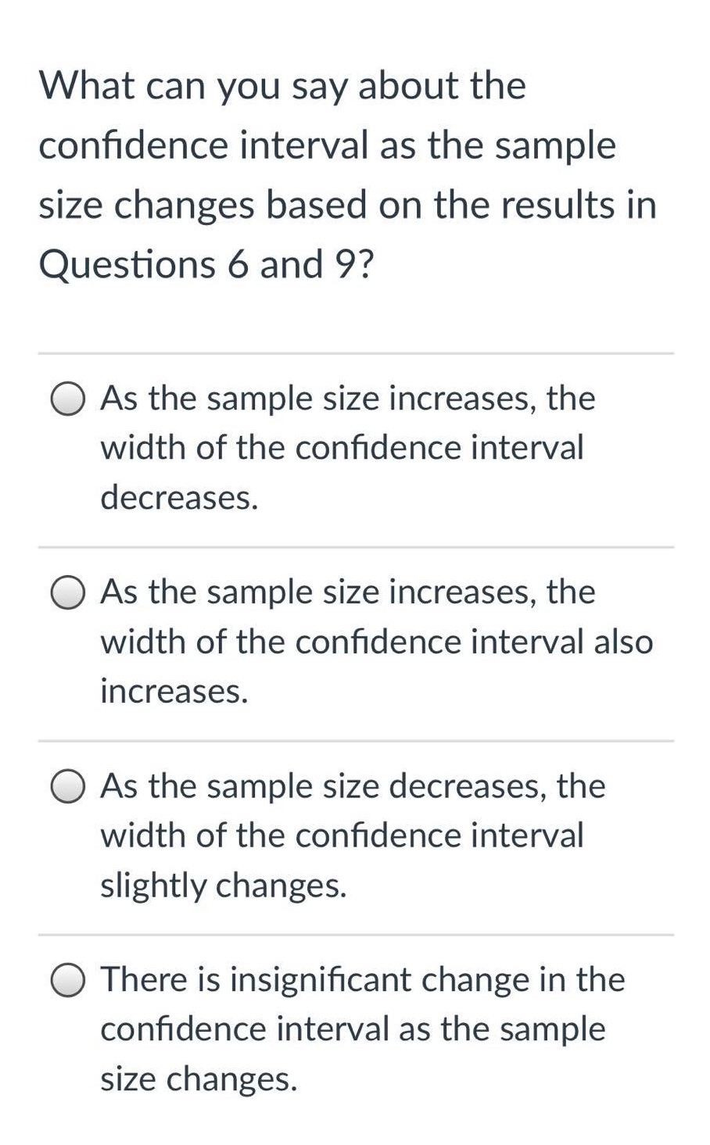Click the "Questions 6 and 9?" text

[207, 263]
